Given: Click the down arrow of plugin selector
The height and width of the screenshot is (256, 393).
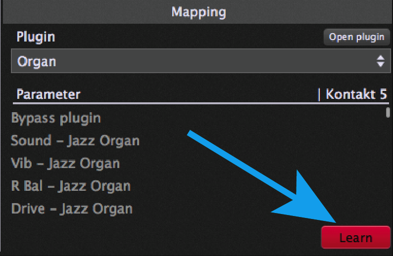Looking at the screenshot, I should (x=381, y=64).
